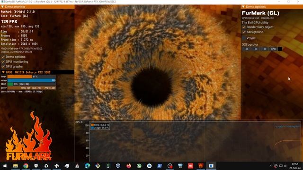Click the blue GPU usage bar

pyautogui.click(x=32, y=80)
